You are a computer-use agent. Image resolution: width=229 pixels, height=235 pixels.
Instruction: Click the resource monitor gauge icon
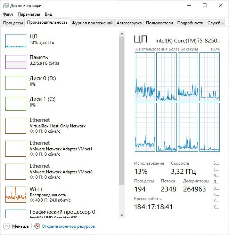point(37,226)
